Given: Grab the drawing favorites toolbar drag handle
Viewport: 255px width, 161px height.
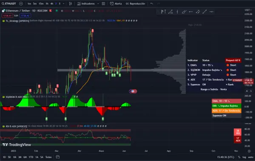Looking at the screenshot, I should click(x=158, y=11).
